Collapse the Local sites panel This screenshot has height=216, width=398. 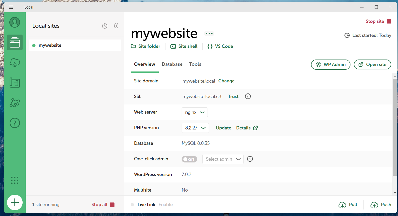point(116,26)
